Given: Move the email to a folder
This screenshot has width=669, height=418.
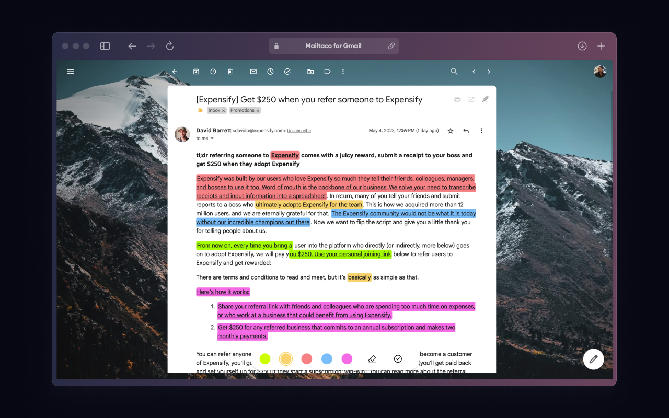Looking at the screenshot, I should (310, 72).
